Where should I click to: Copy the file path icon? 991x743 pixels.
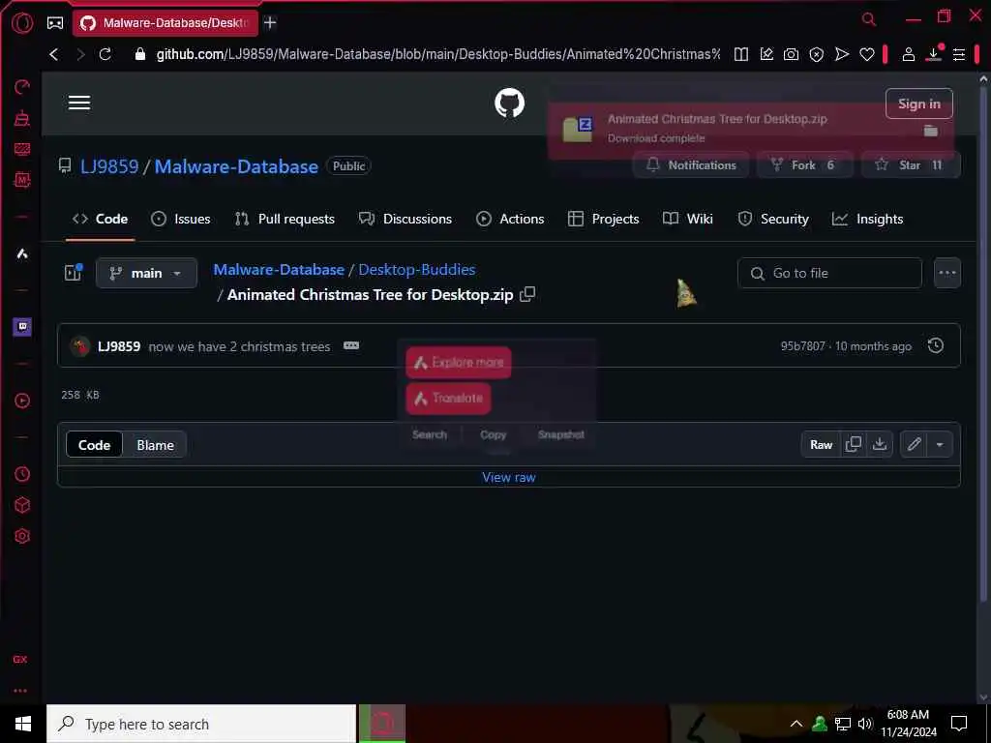[527, 294]
